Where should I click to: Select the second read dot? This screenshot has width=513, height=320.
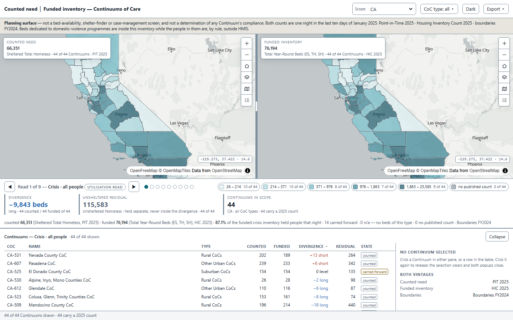(x=152, y=187)
